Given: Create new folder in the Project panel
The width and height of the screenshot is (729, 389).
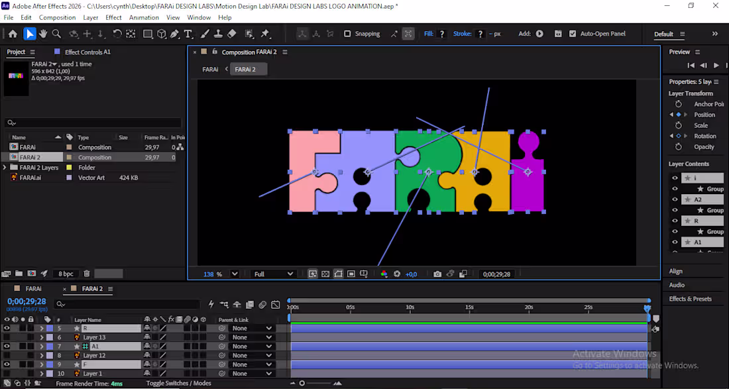Looking at the screenshot, I should point(19,274).
